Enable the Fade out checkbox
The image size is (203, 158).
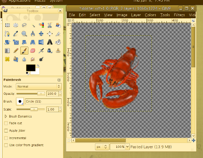6,123
